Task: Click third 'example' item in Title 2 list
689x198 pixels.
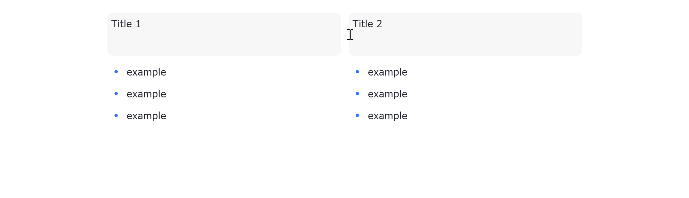Action: point(388,116)
